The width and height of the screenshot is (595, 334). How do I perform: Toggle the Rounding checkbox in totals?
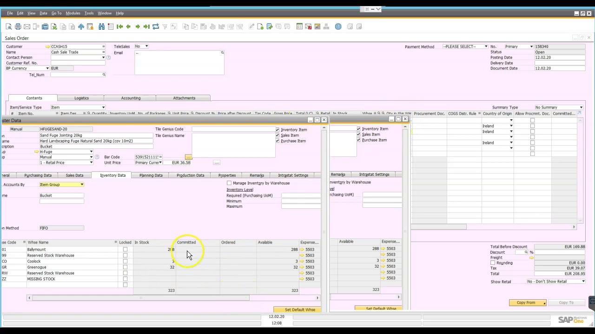pos(493,263)
